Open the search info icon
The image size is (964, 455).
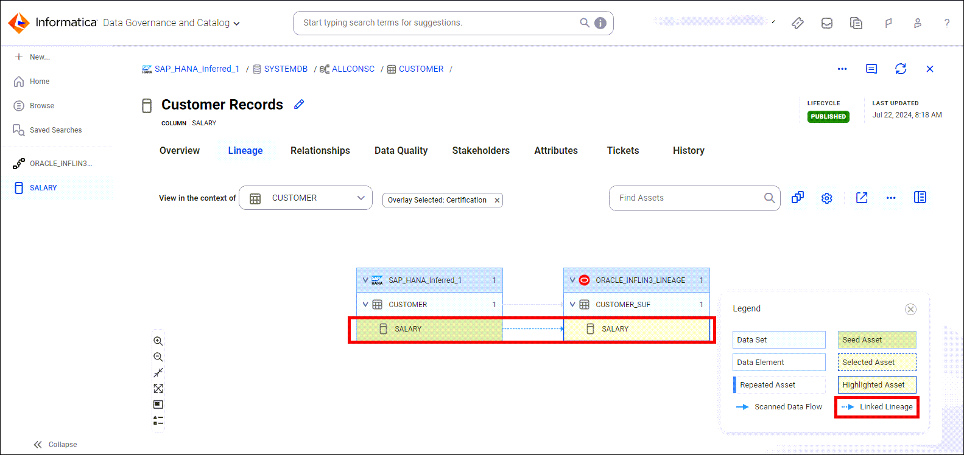click(600, 23)
